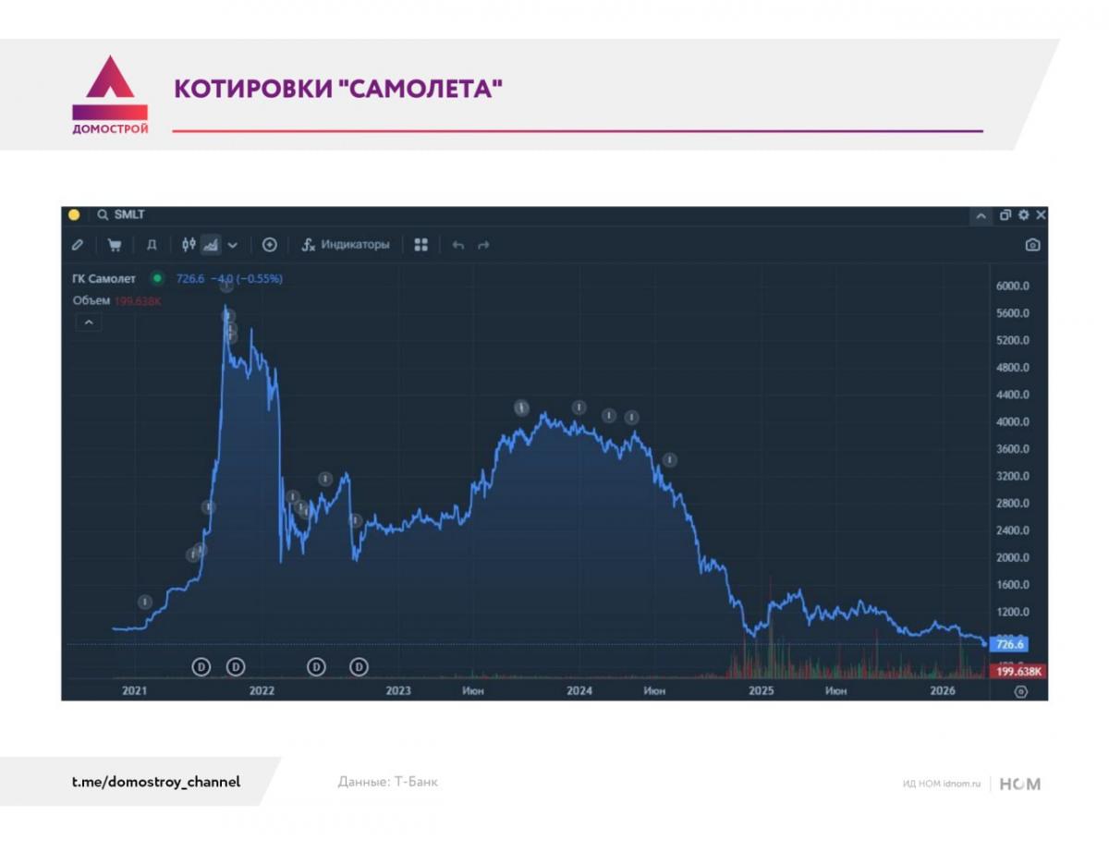Viewport: 1109px width, 852px height.
Task: Open the shopping cart trade panel
Action: coord(115,245)
